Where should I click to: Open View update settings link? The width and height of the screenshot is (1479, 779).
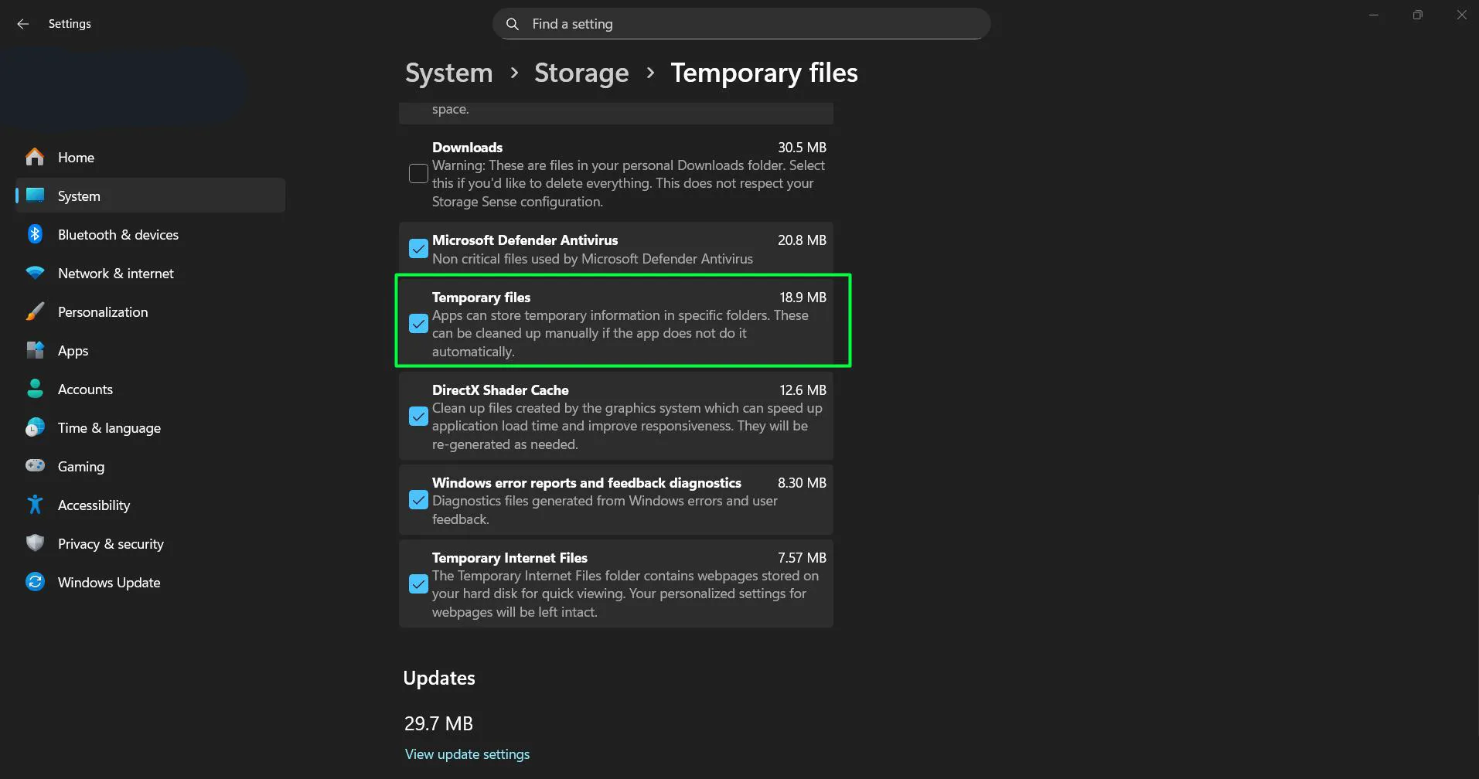467,753
